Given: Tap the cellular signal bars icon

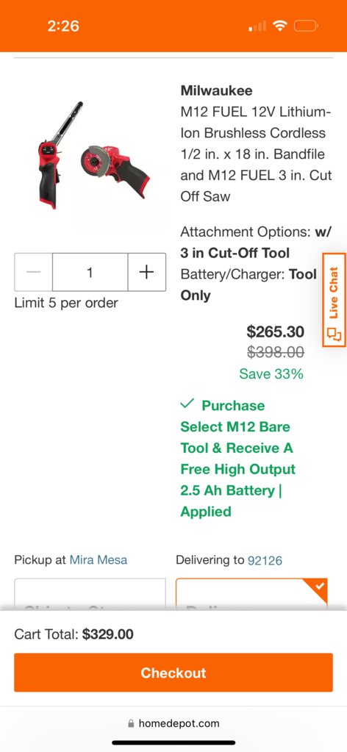Looking at the screenshot, I should 257,26.
